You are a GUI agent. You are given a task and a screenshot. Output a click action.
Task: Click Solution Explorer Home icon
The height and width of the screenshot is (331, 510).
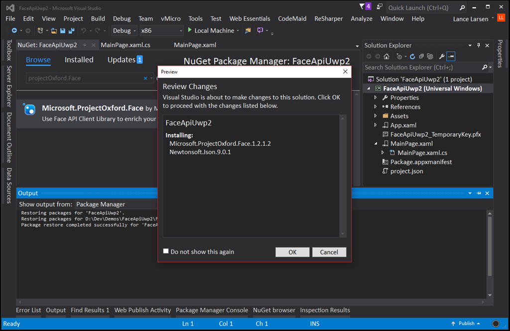tap(386, 57)
